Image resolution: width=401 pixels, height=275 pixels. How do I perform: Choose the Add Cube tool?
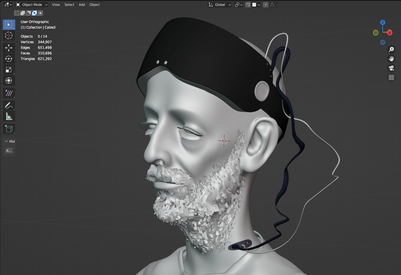coord(9,129)
